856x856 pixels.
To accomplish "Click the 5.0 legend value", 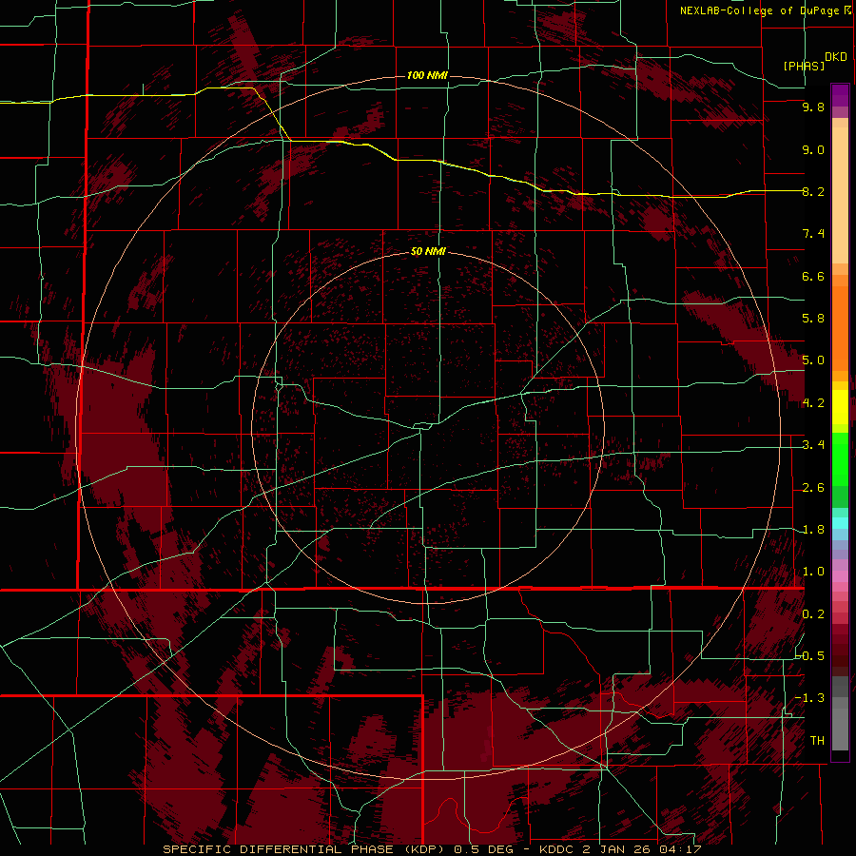I will [813, 360].
